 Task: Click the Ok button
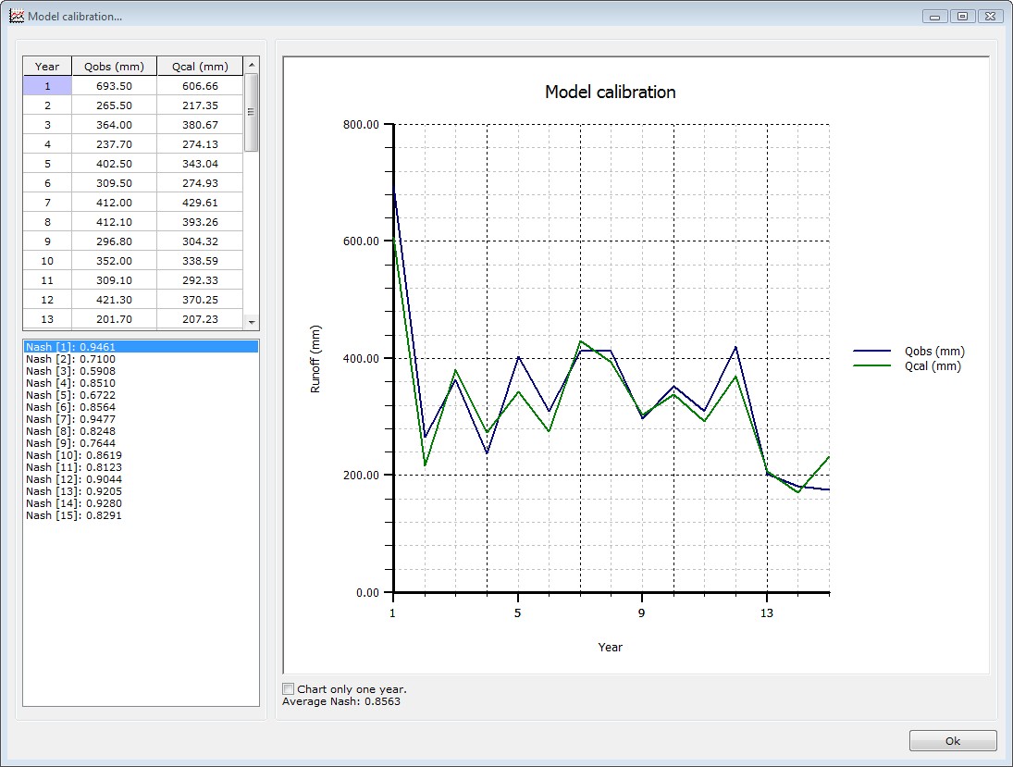[x=952, y=740]
